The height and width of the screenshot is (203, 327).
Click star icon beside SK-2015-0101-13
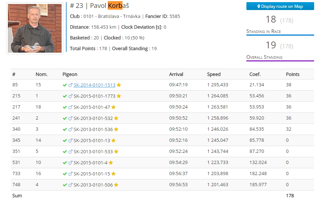pos(114,141)
